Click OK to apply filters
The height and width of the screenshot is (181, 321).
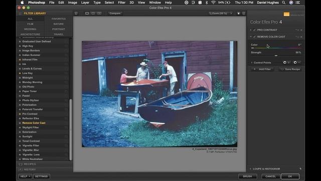click(x=290, y=176)
